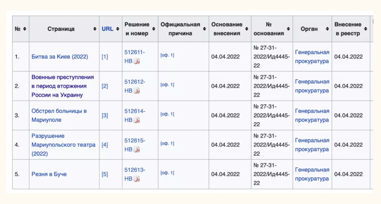Sort by Официальная причина arrows

tap(204, 29)
